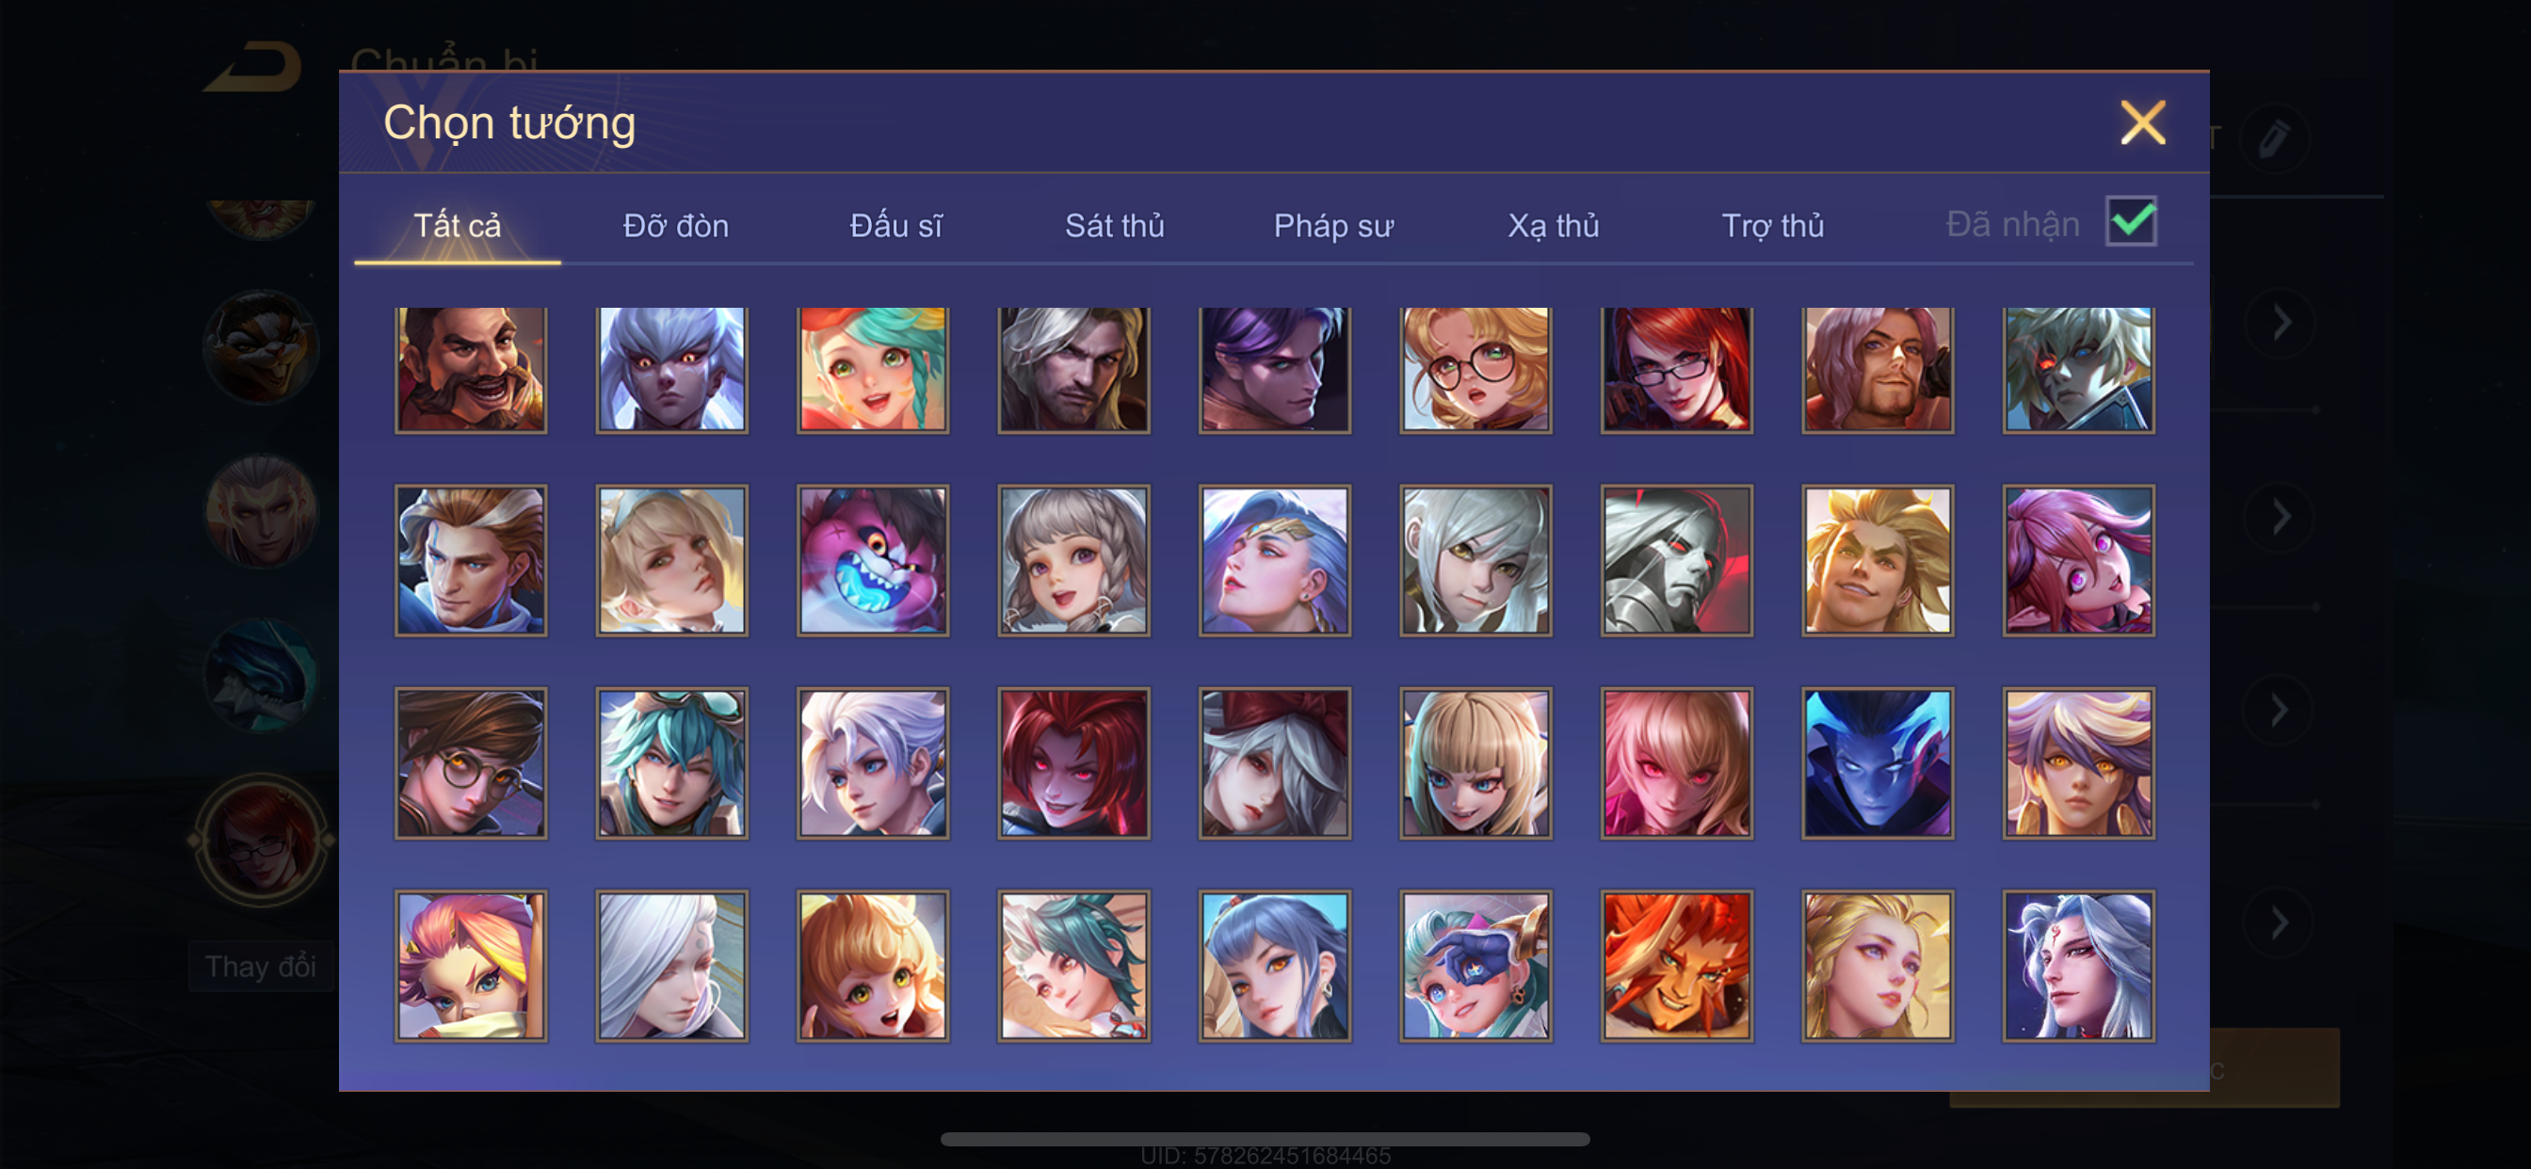Select the gray armored red-eyed knight hero
This screenshot has width=2531, height=1169.
(x=1676, y=560)
